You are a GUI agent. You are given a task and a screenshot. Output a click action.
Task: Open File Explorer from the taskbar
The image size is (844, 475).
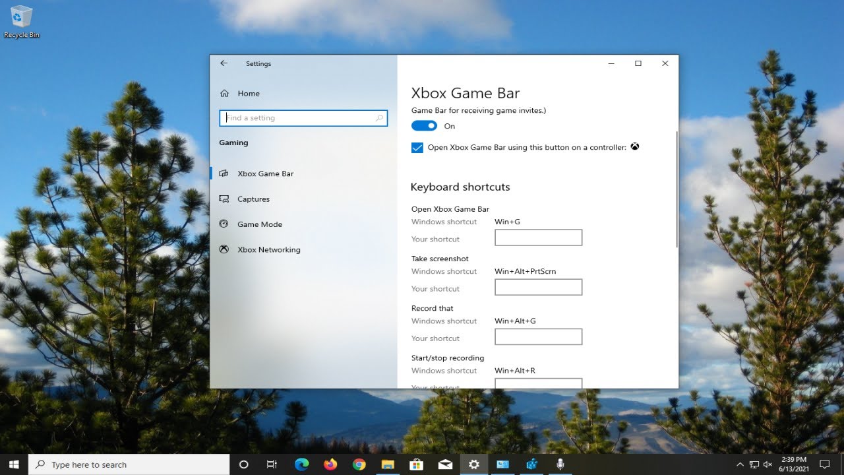387,464
